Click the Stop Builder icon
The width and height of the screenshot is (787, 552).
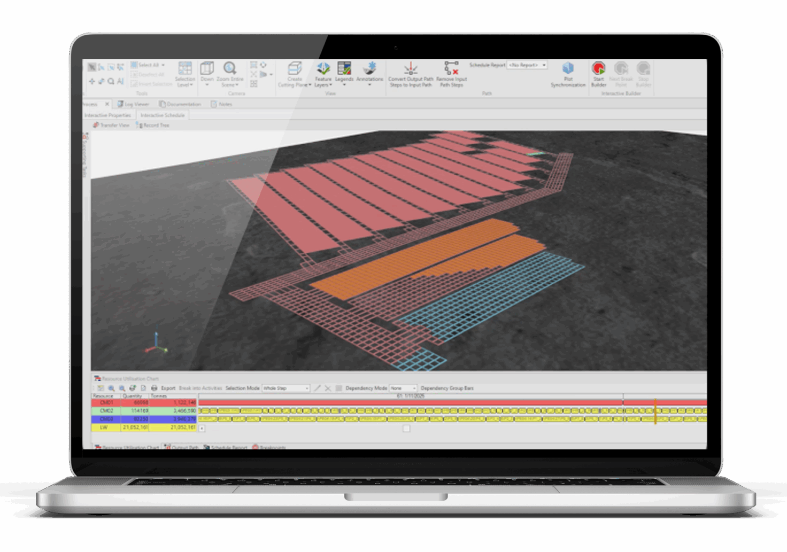643,68
